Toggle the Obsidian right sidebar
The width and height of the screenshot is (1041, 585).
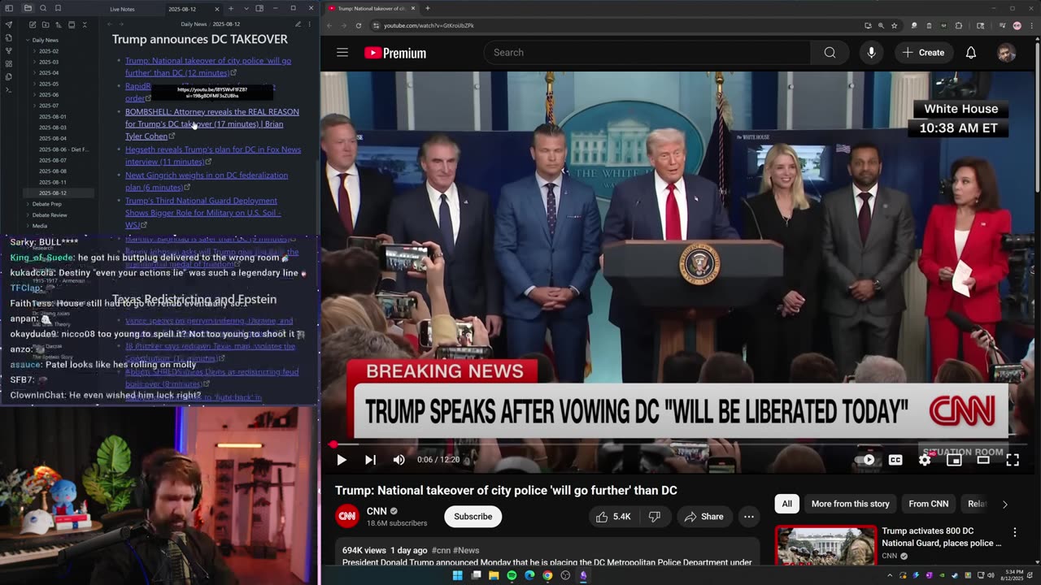point(259,8)
